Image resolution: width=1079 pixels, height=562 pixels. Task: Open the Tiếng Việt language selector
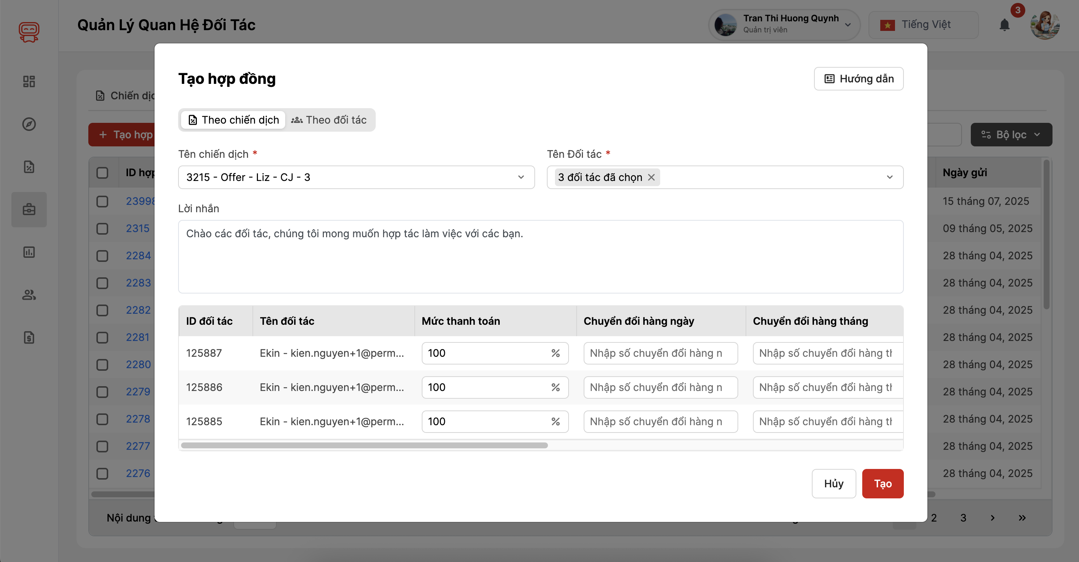coord(923,25)
